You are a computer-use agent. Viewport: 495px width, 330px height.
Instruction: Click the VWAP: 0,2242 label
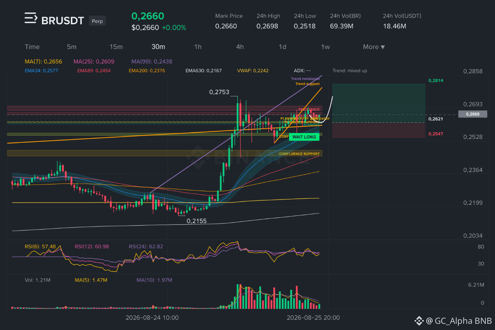tap(253, 71)
